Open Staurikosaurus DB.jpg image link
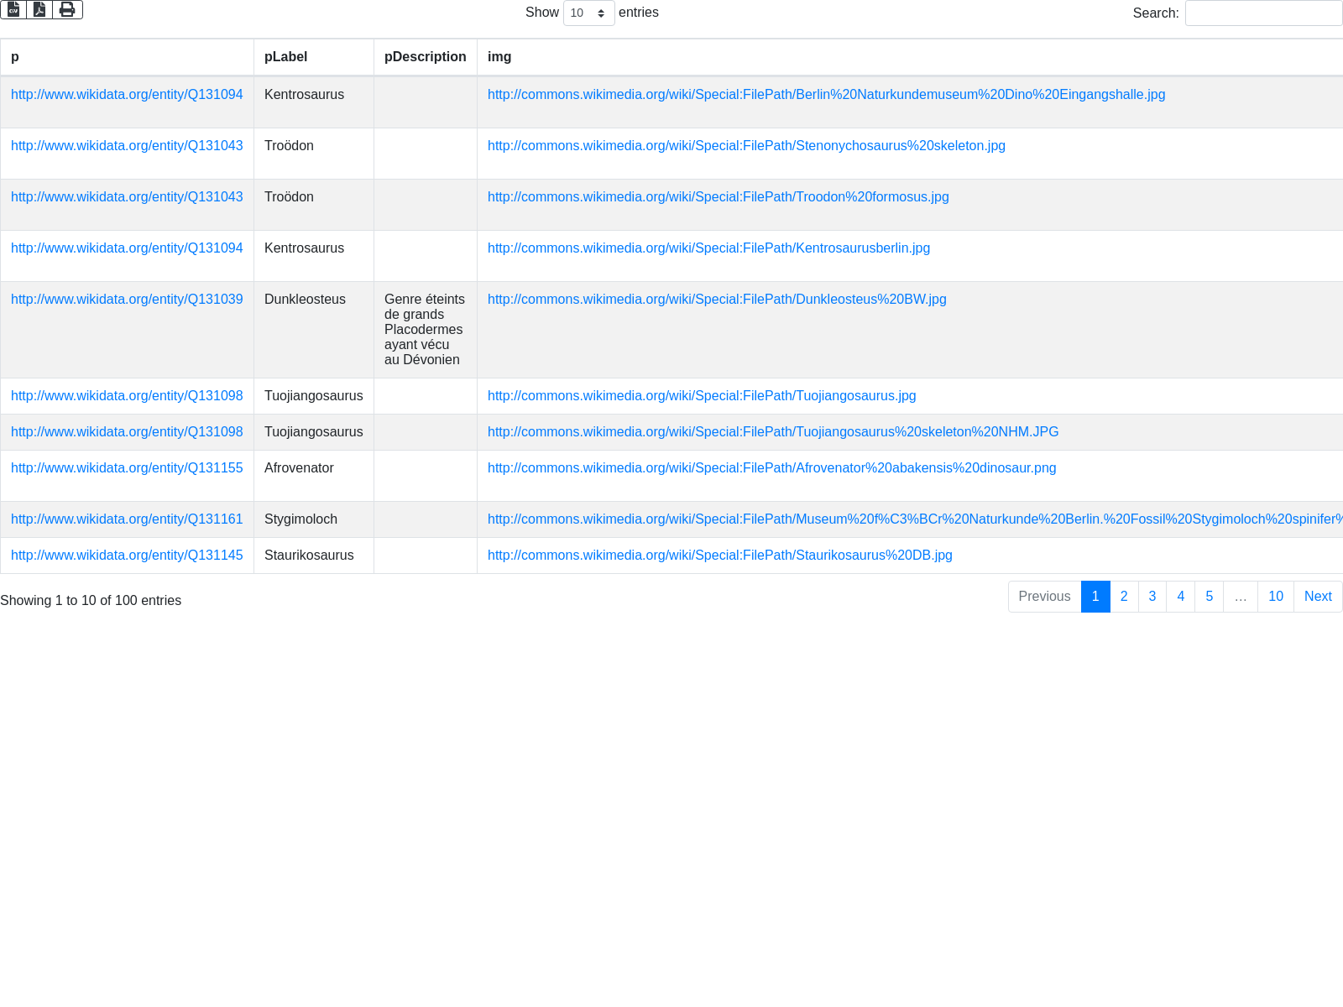The width and height of the screenshot is (1343, 1007). [x=719, y=556]
